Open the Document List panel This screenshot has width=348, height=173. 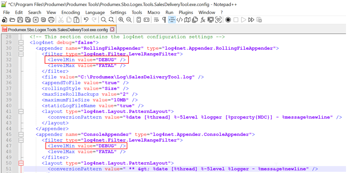click(195, 20)
